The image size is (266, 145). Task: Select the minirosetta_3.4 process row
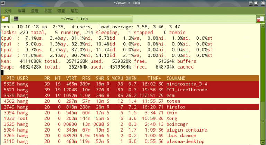pos(130,84)
